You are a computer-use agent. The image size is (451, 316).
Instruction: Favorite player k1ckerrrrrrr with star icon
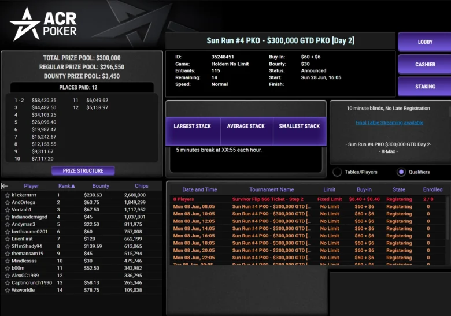click(x=7, y=195)
